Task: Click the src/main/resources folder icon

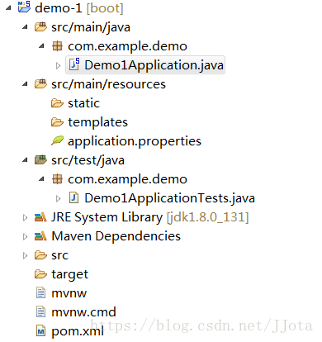Action: [40, 83]
